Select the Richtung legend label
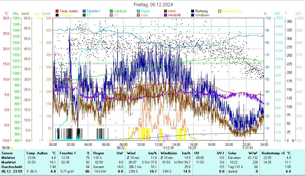The image size is (305, 176). tap(201, 11)
